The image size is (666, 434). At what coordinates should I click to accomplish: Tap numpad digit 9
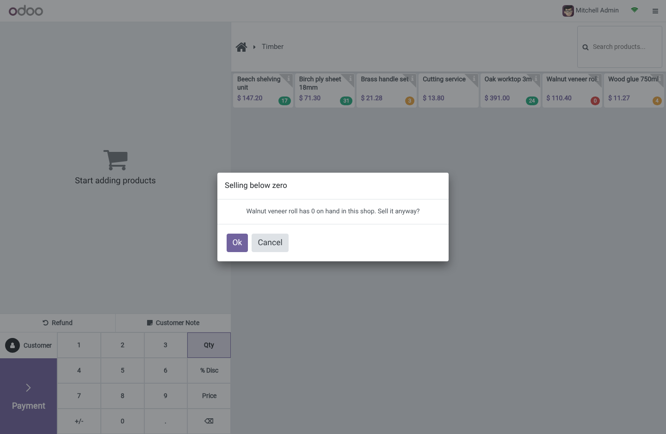166,396
